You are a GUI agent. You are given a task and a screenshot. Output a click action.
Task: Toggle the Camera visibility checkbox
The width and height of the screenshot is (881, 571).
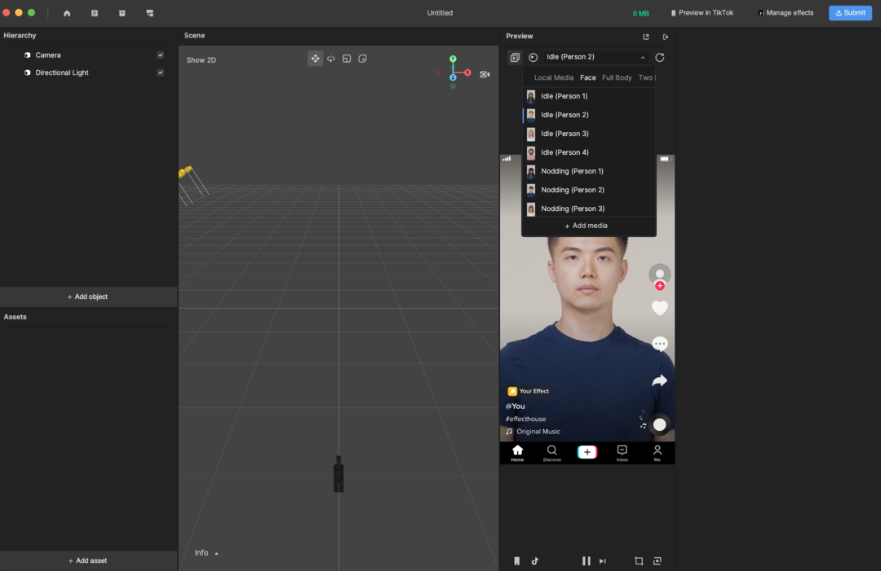coord(161,55)
